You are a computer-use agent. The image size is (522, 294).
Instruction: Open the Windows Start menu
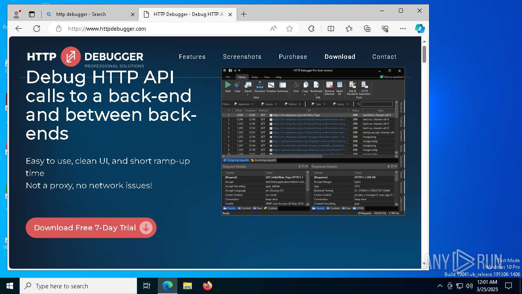[10, 286]
